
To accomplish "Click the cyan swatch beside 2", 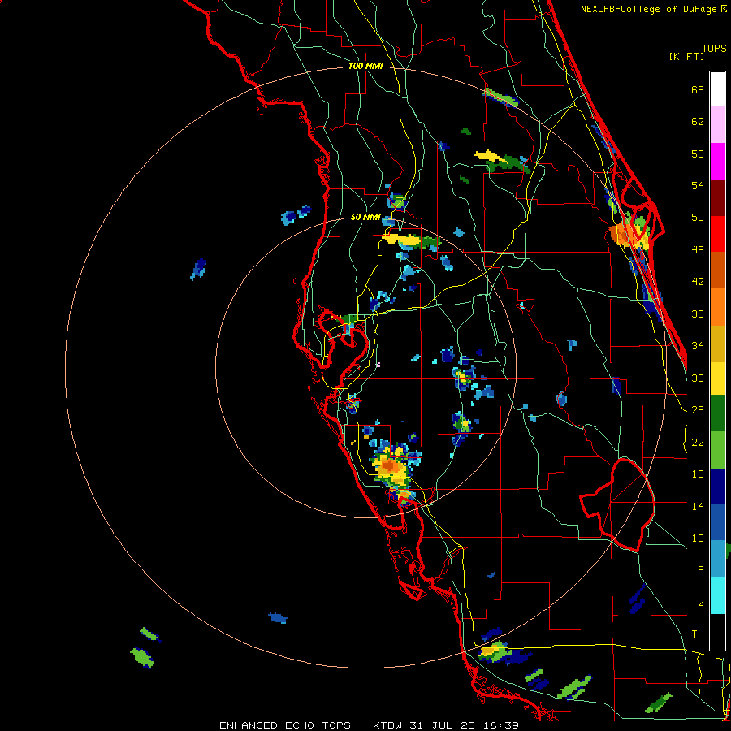I will (x=717, y=595).
